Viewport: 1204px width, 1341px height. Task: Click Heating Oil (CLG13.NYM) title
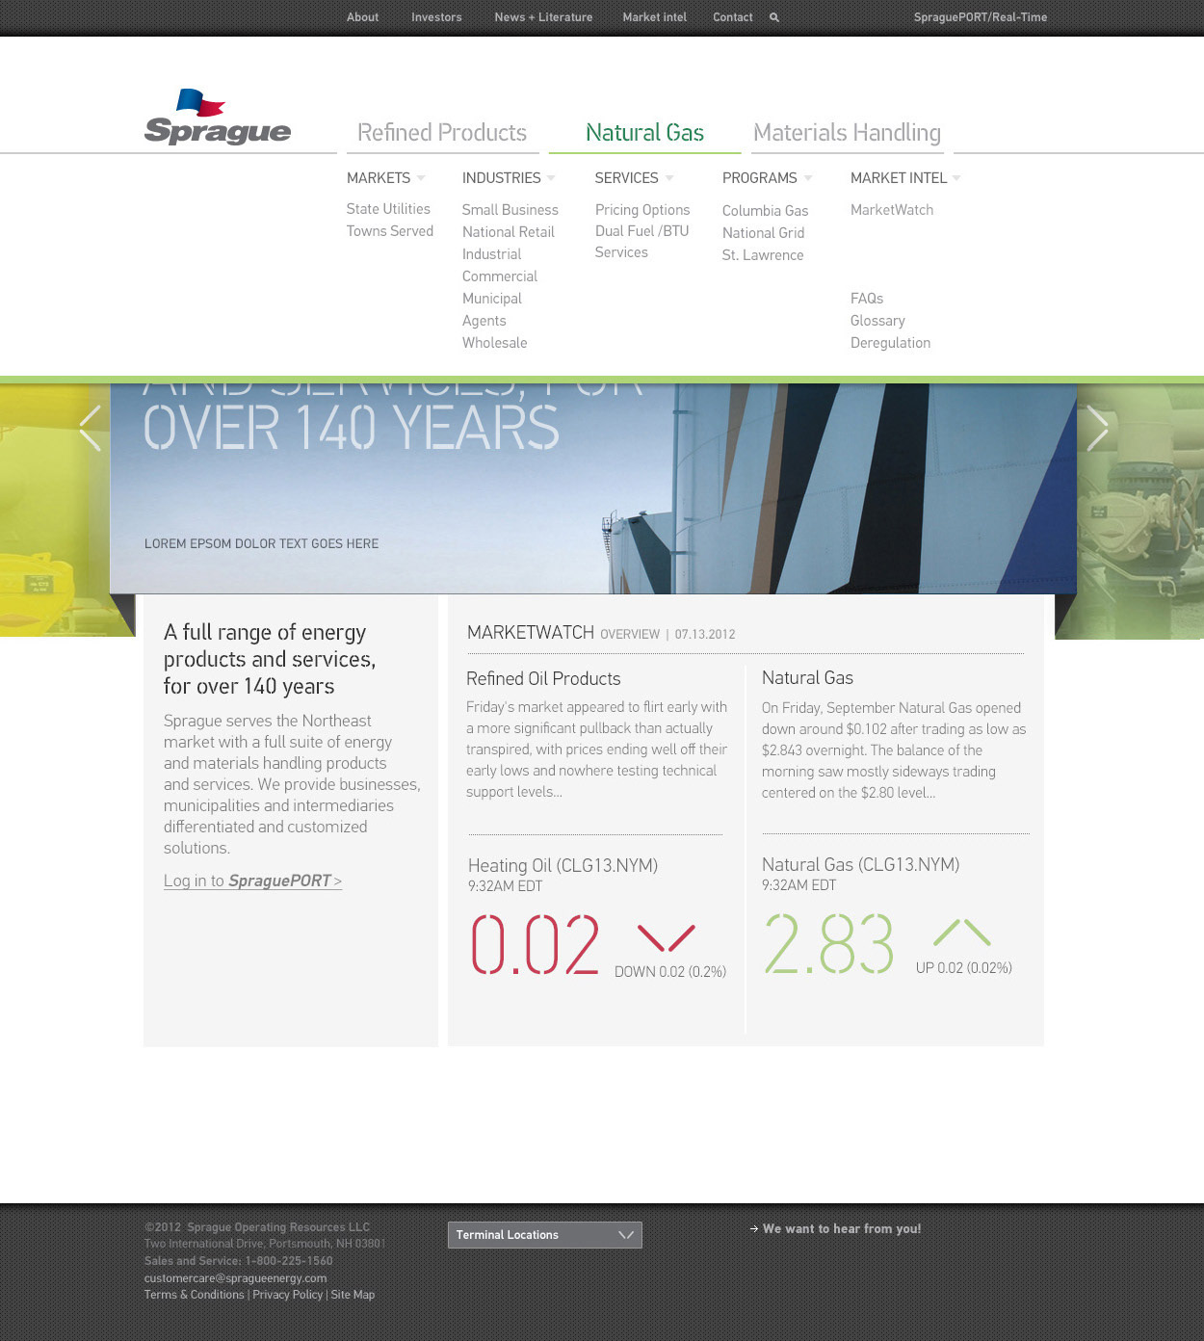point(563,865)
